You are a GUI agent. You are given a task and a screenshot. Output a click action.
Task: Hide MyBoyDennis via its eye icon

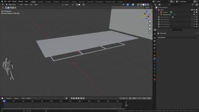coord(194,15)
